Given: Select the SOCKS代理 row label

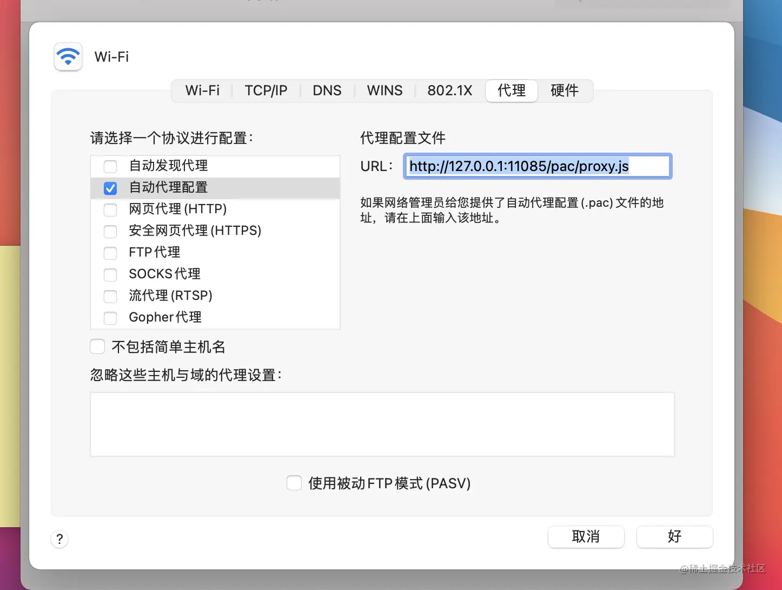Looking at the screenshot, I should [x=164, y=274].
